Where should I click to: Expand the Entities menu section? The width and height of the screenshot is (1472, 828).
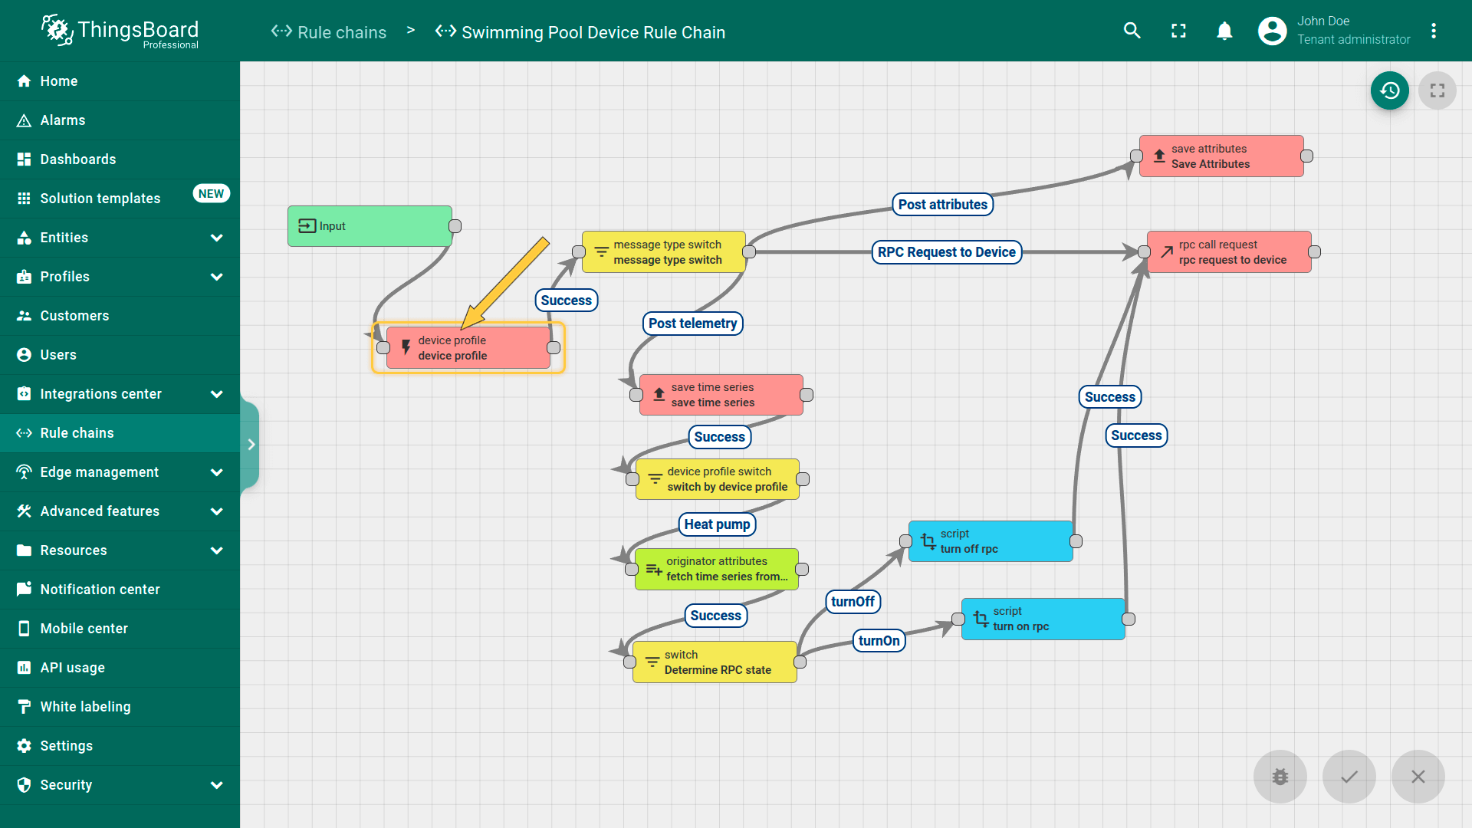coord(216,238)
